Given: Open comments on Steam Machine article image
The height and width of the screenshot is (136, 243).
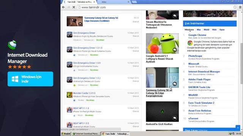Looking at the screenshot, I should pos(175,15).
